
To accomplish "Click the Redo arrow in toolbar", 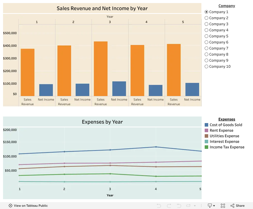I will coord(169,206).
